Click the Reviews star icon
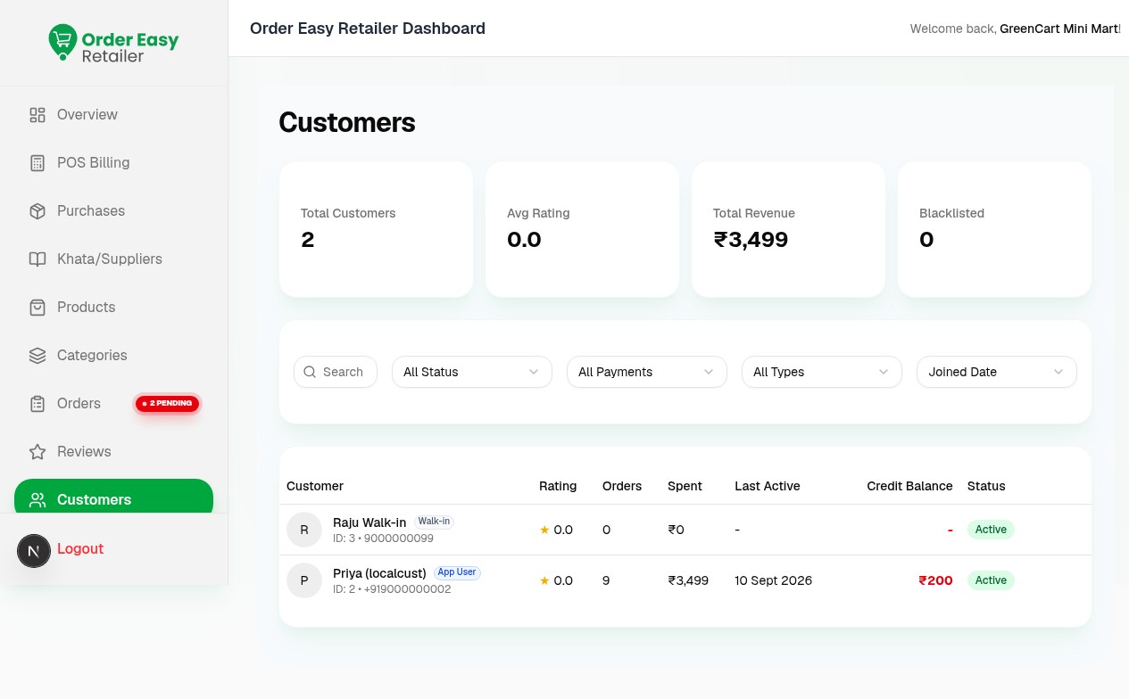Screen dimensions: 1129x699 pyautogui.click(x=37, y=452)
